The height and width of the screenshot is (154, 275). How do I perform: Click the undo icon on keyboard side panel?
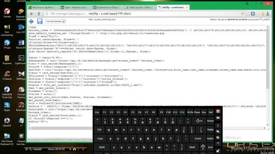coord(218,143)
